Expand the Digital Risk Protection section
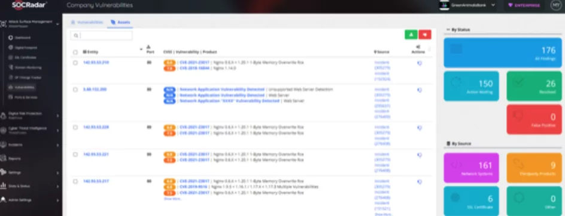Screen dimensions: 565x216 57,116
